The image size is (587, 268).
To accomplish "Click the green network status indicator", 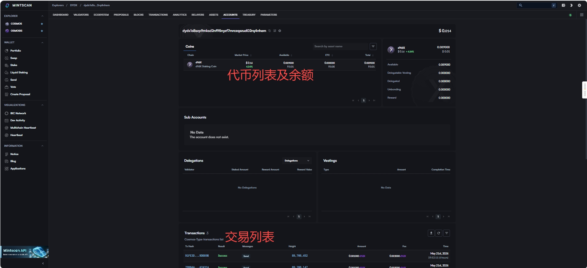I will point(570,15).
